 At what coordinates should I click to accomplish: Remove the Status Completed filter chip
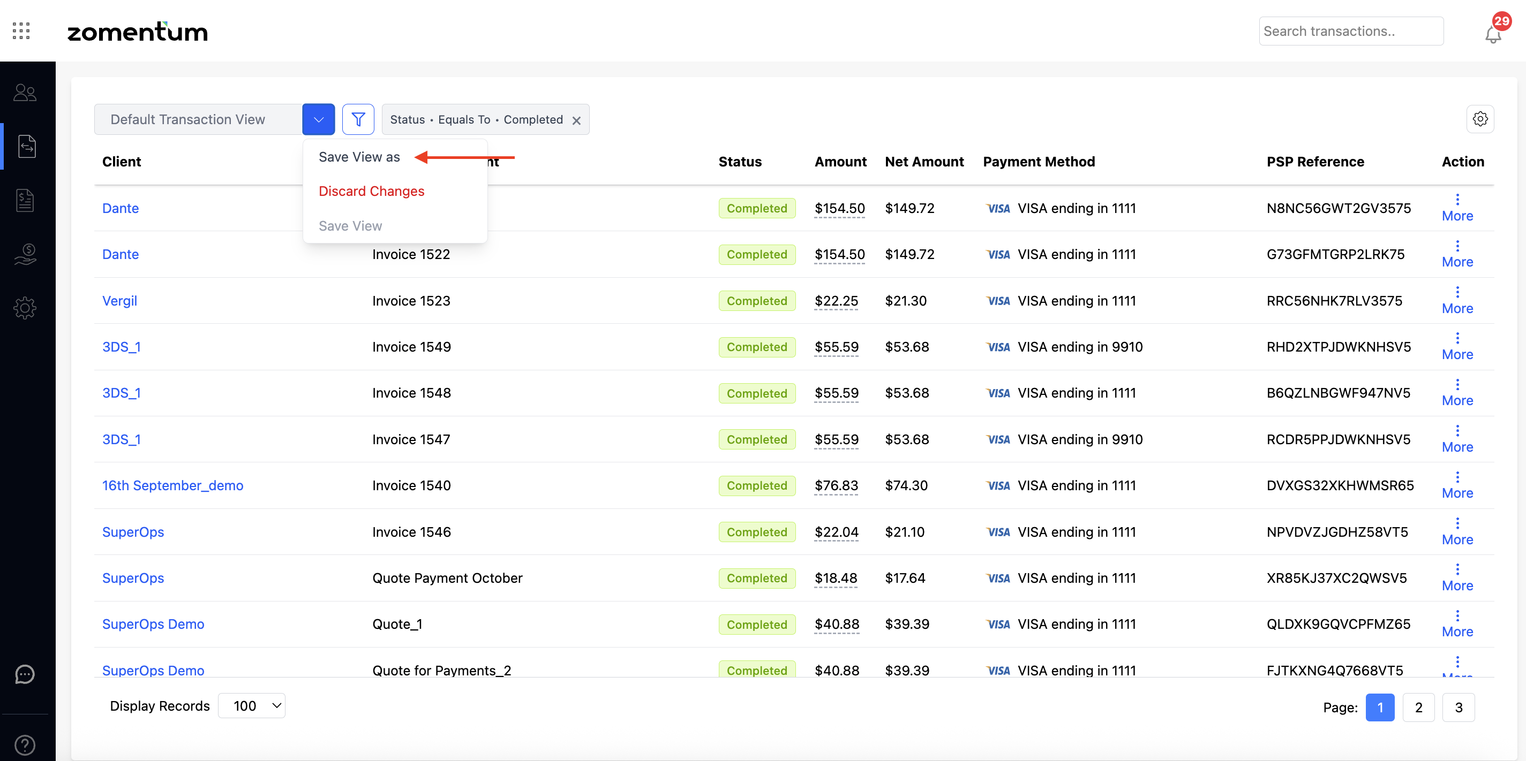[x=576, y=121]
